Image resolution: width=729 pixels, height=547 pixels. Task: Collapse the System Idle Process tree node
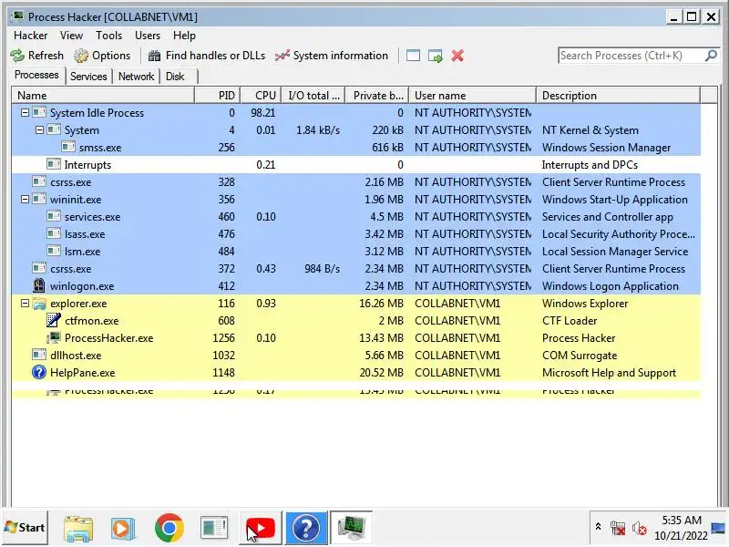[25, 113]
